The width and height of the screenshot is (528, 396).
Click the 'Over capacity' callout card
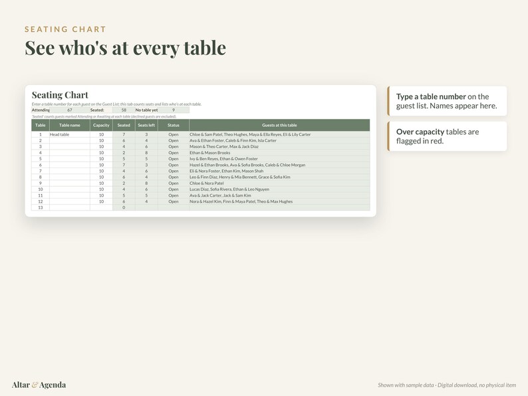click(x=447, y=136)
